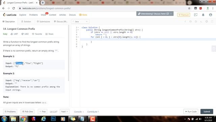The width and height of the screenshot is (216, 122).
Task: Open a new browser tab
Action: pos(43,3)
